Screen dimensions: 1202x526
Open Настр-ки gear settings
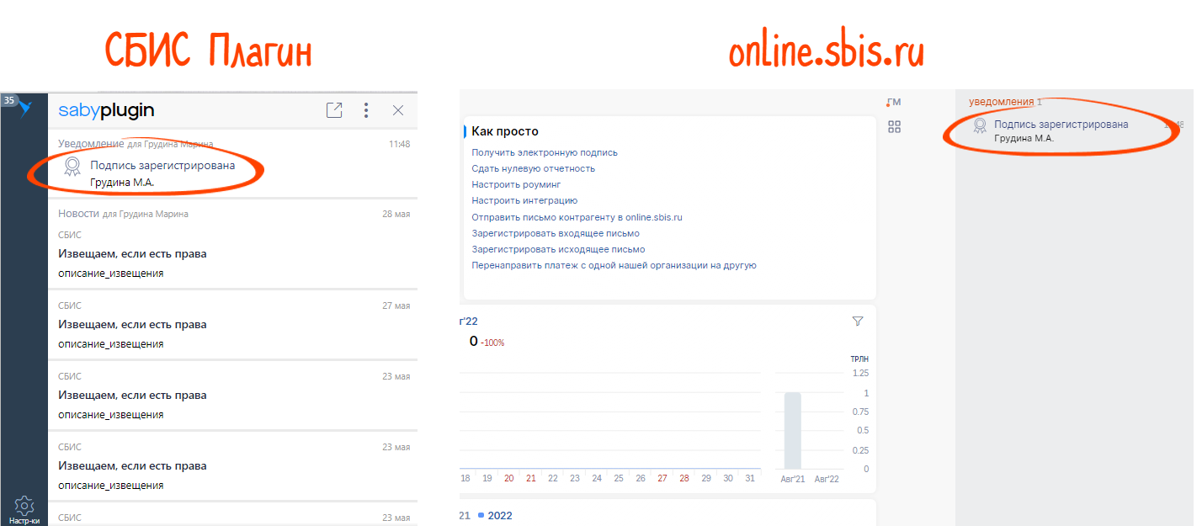(x=24, y=507)
